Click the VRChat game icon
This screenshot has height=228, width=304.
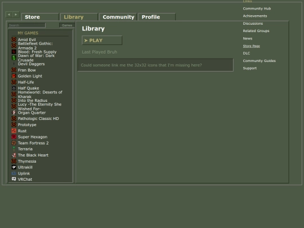coord(14,179)
